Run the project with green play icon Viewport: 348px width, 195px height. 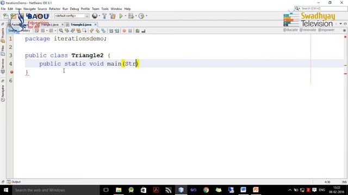121,16
